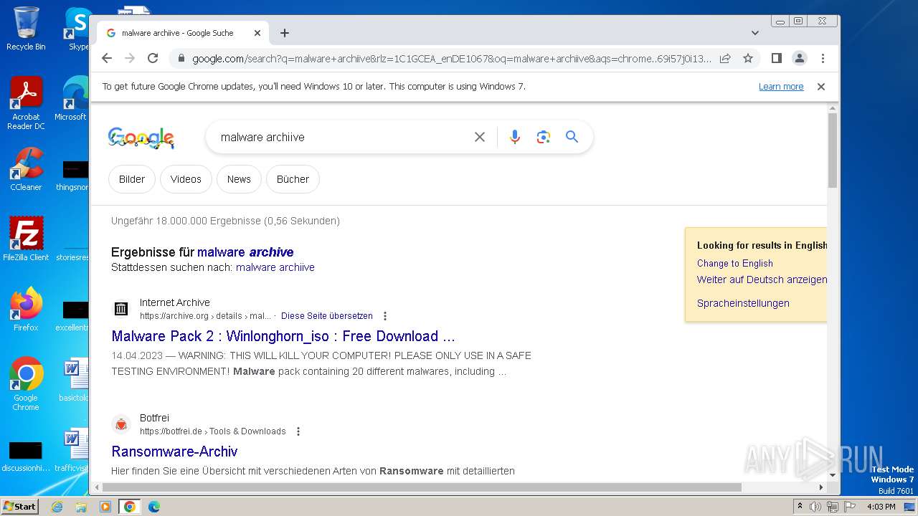Select the malware archiive Google Suche tab

pos(183,33)
